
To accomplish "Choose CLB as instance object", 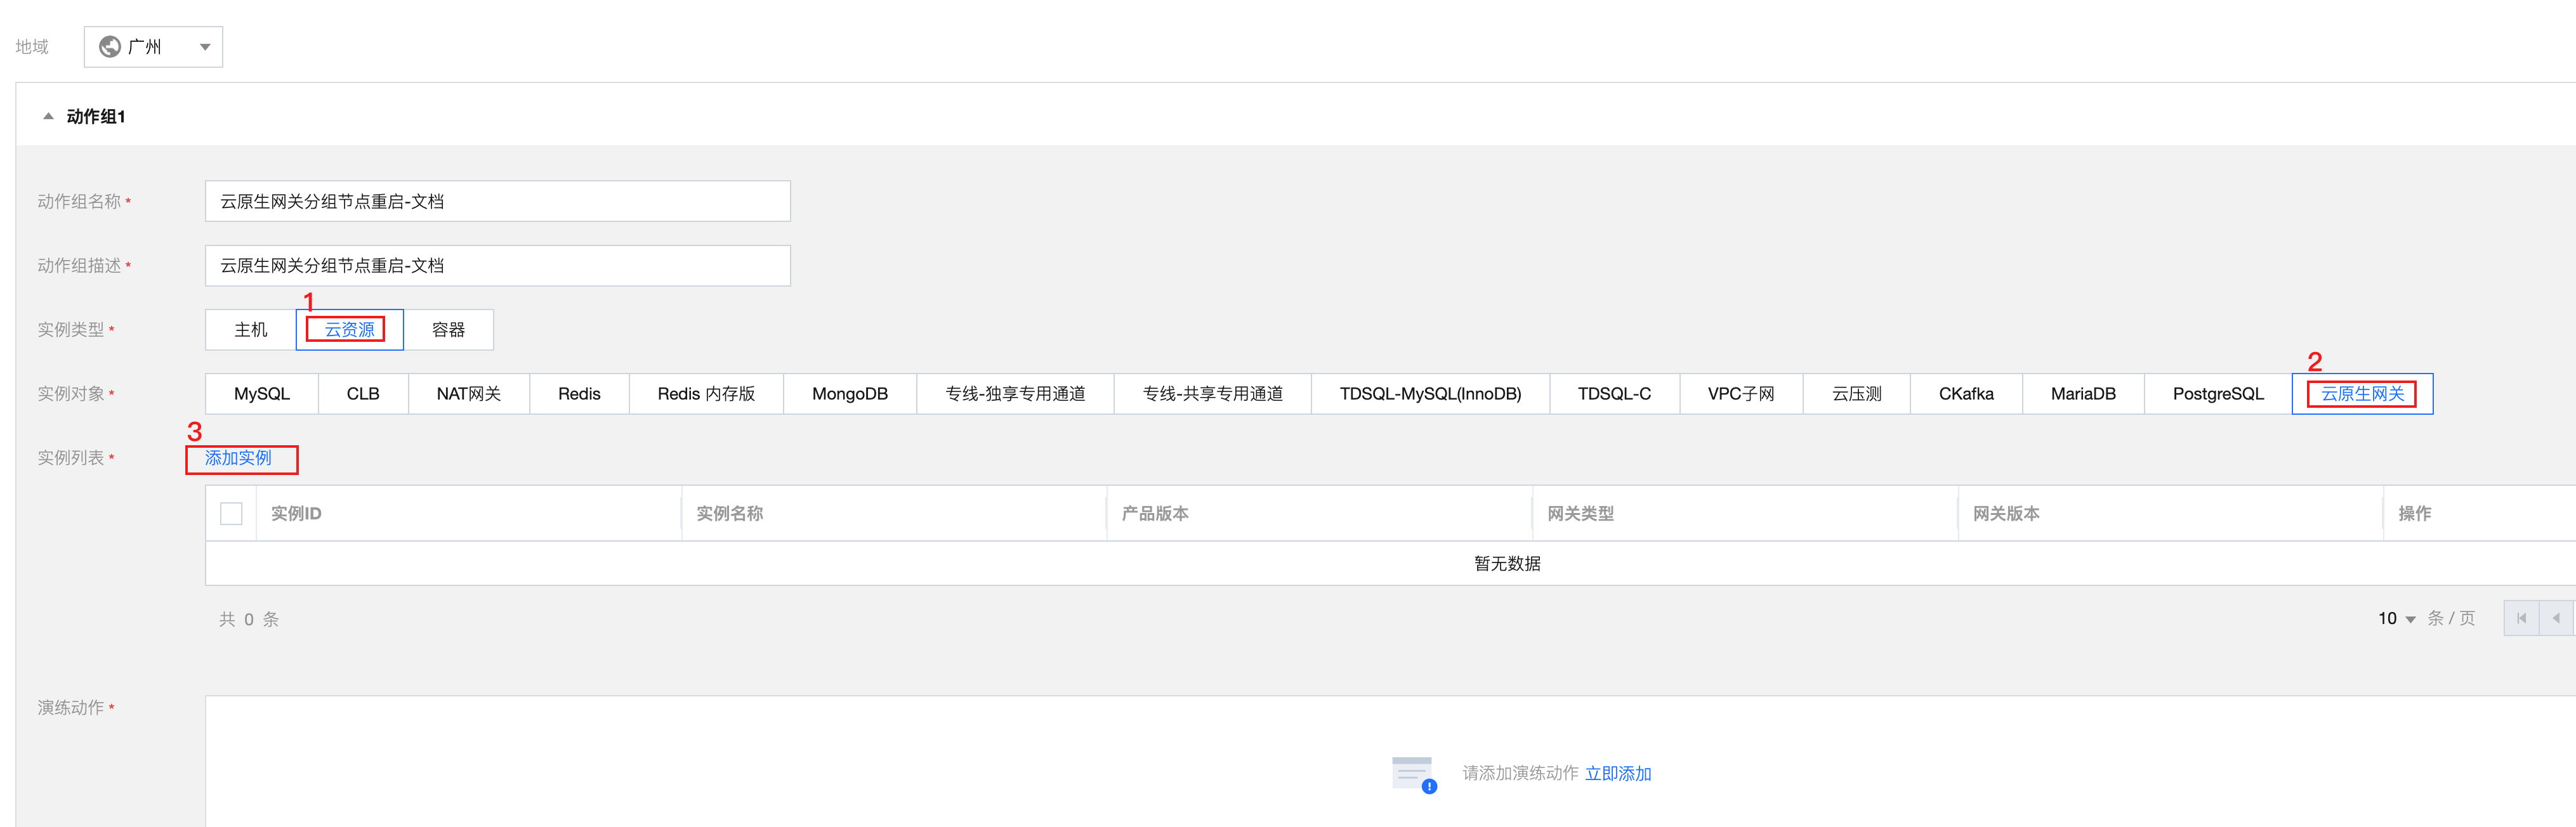I will coord(363,394).
